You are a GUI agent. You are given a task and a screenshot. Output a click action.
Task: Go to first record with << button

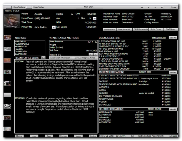click(x=142, y=7)
